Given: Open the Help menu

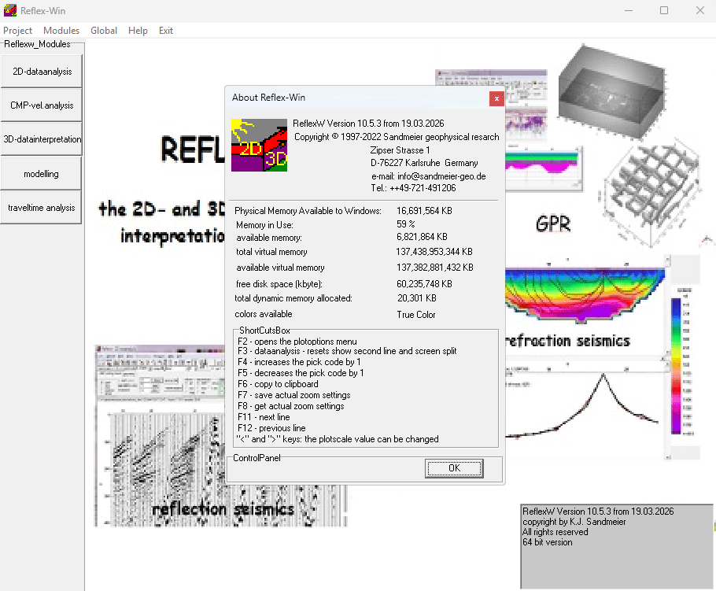Looking at the screenshot, I should pyautogui.click(x=138, y=31).
